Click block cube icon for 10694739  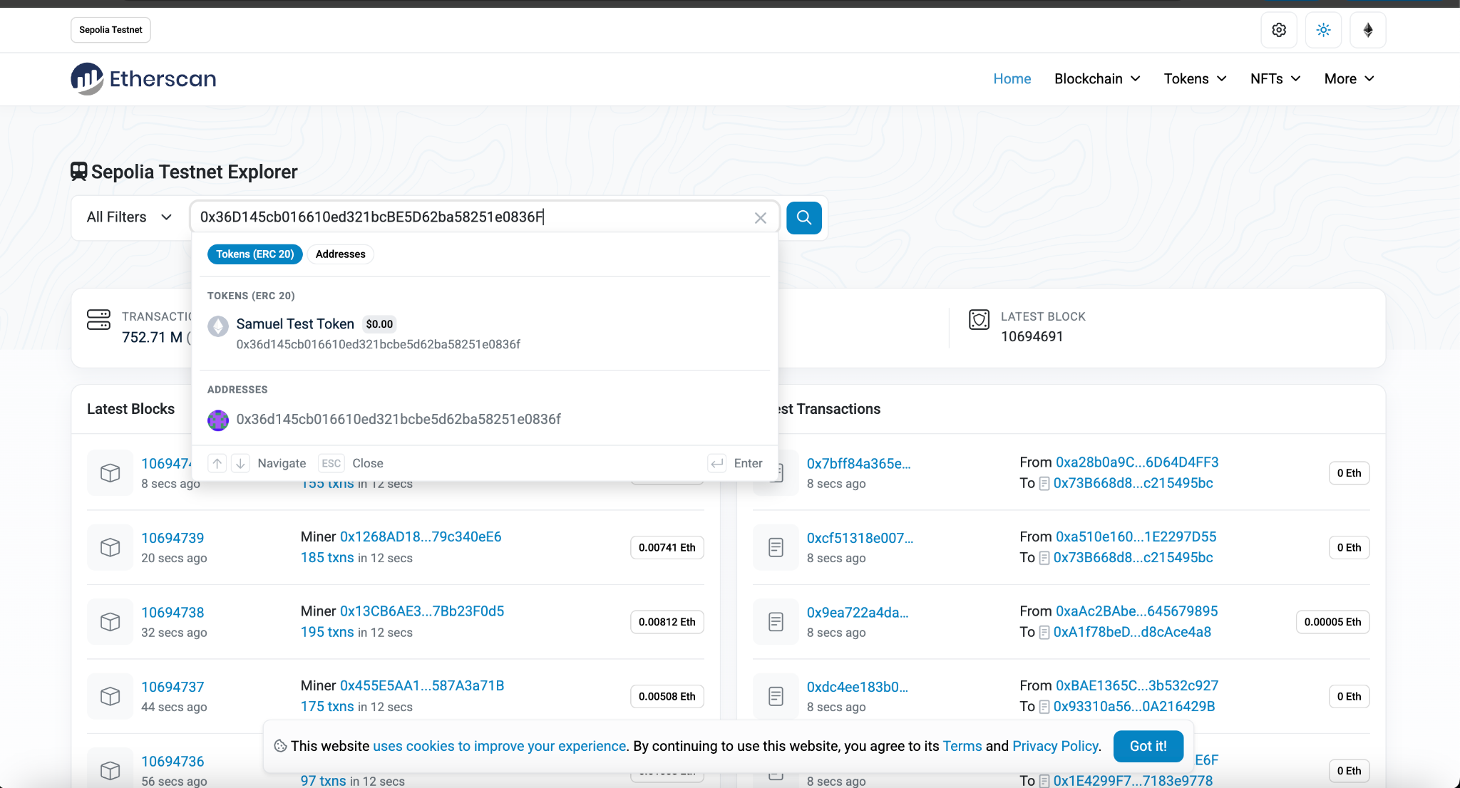(x=110, y=547)
